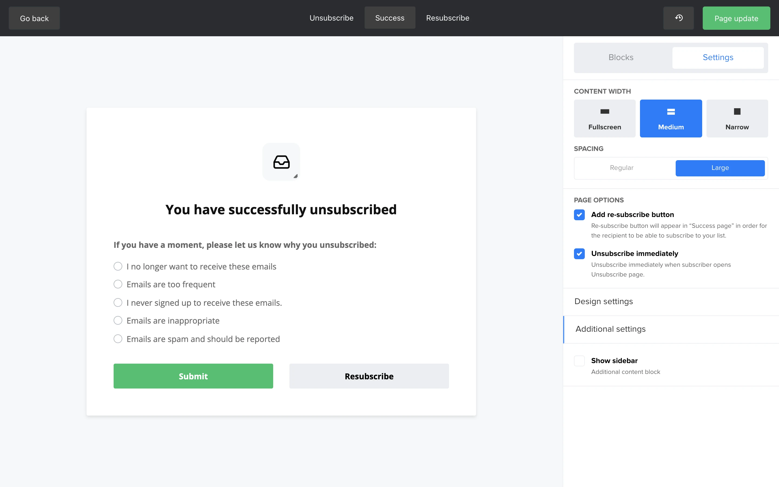Viewport: 779px width, 487px height.
Task: Click the 'You have successfully unsubscribed' heading
Action: click(x=281, y=210)
